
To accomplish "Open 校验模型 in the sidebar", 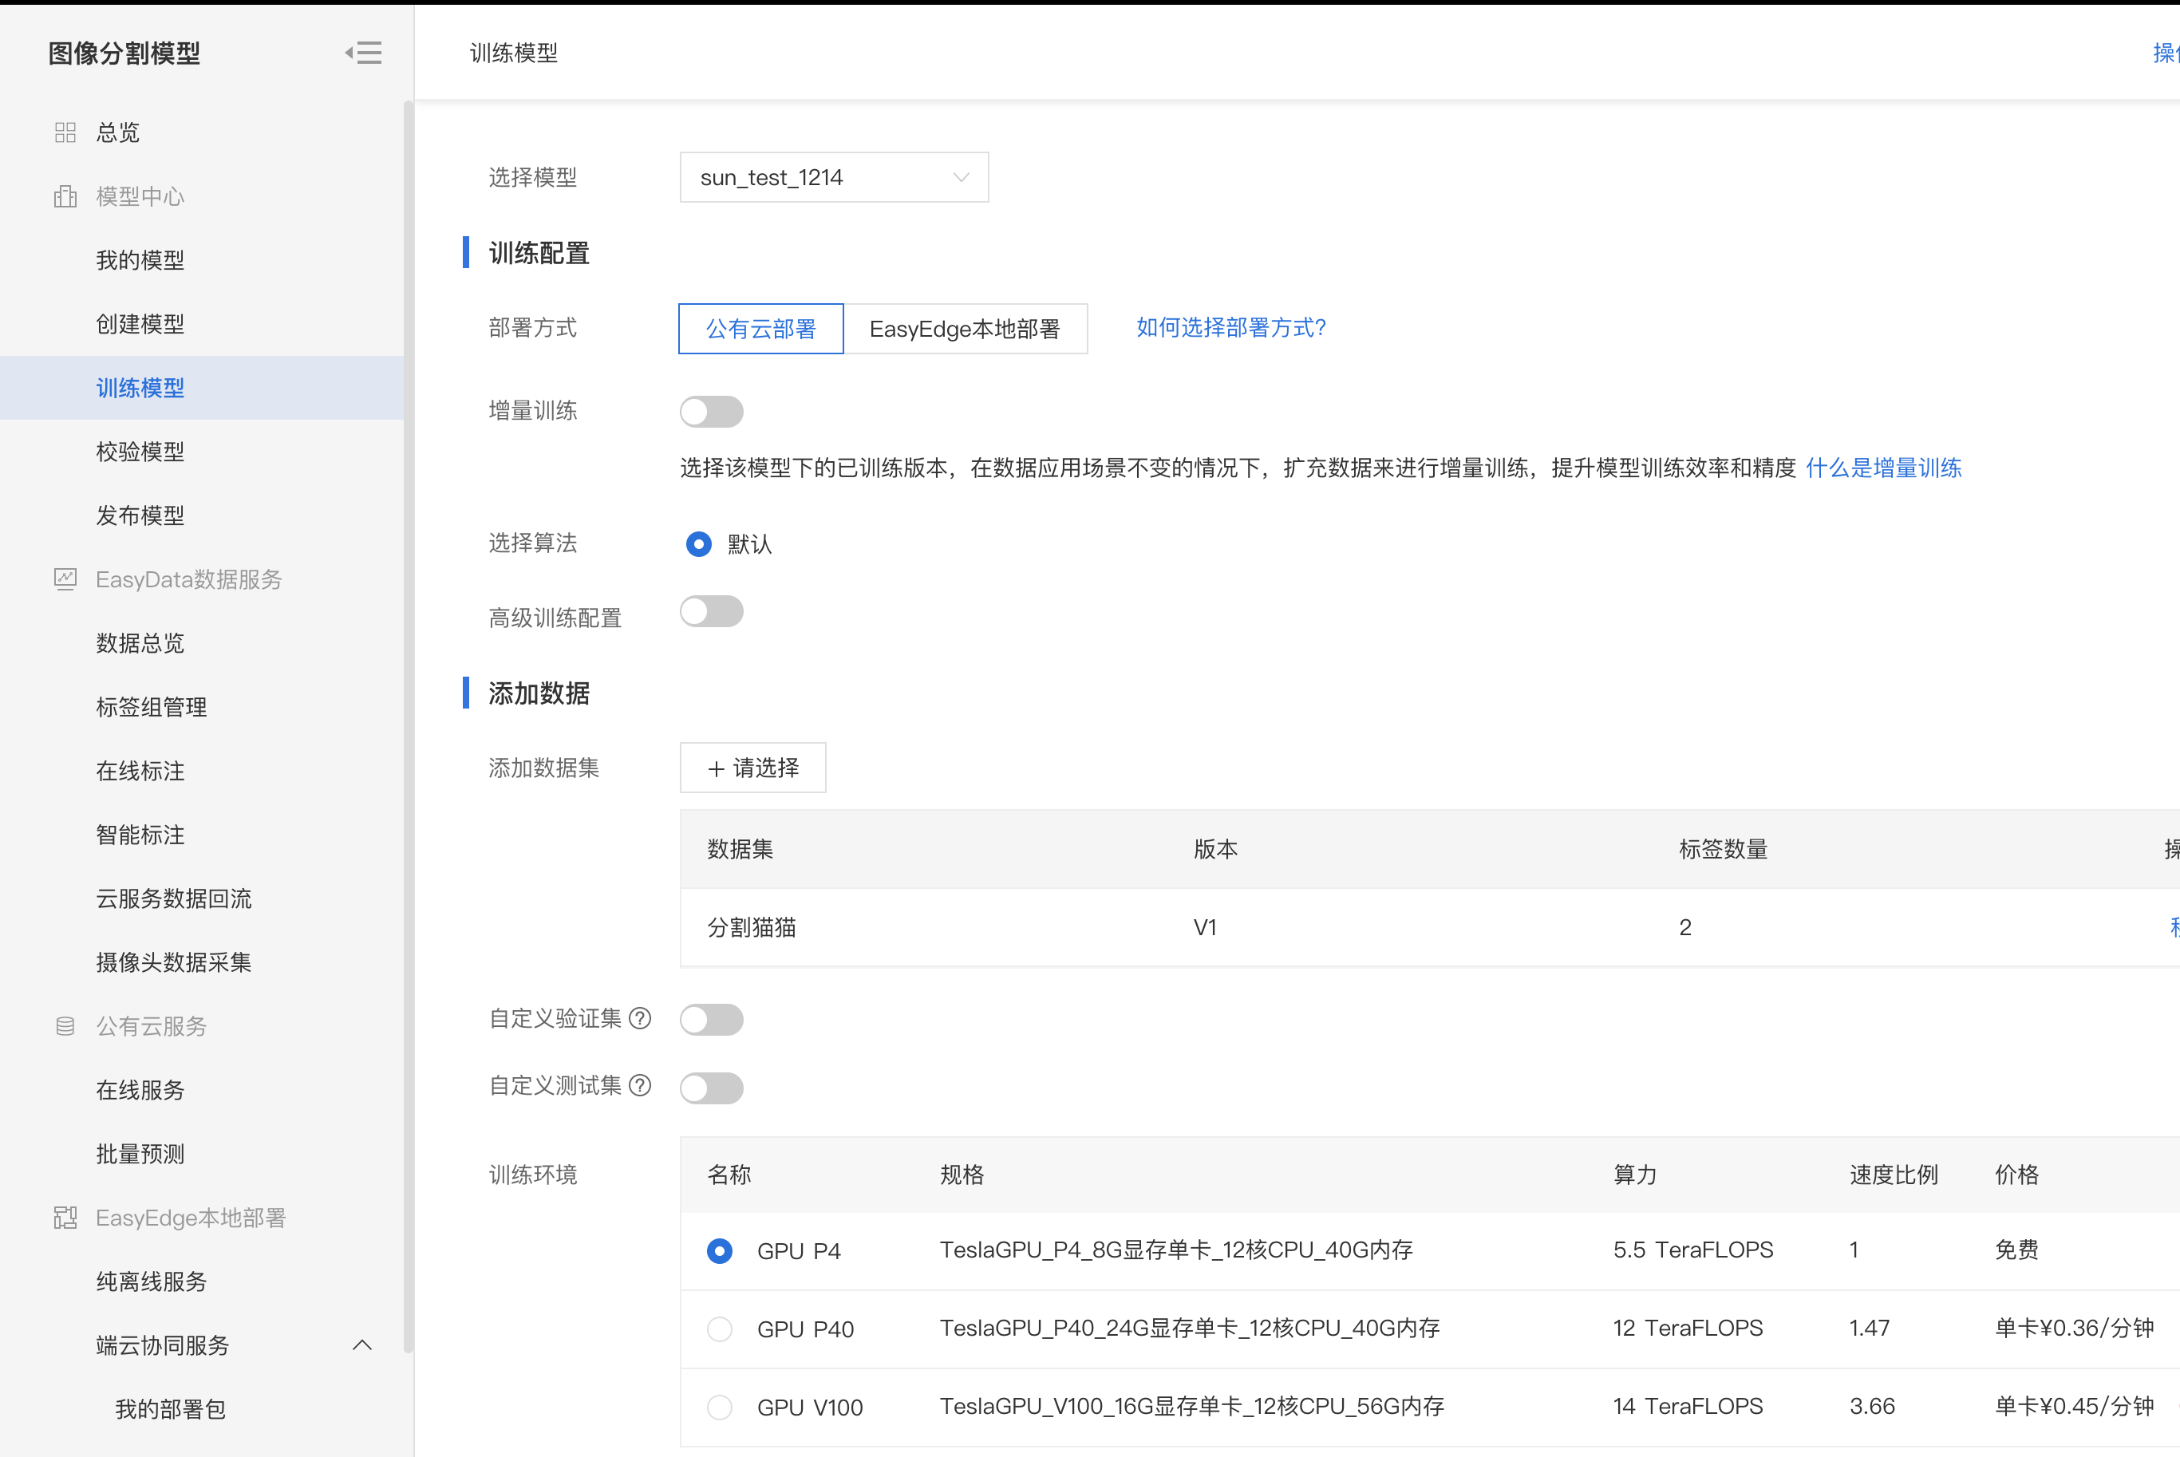I will (140, 452).
